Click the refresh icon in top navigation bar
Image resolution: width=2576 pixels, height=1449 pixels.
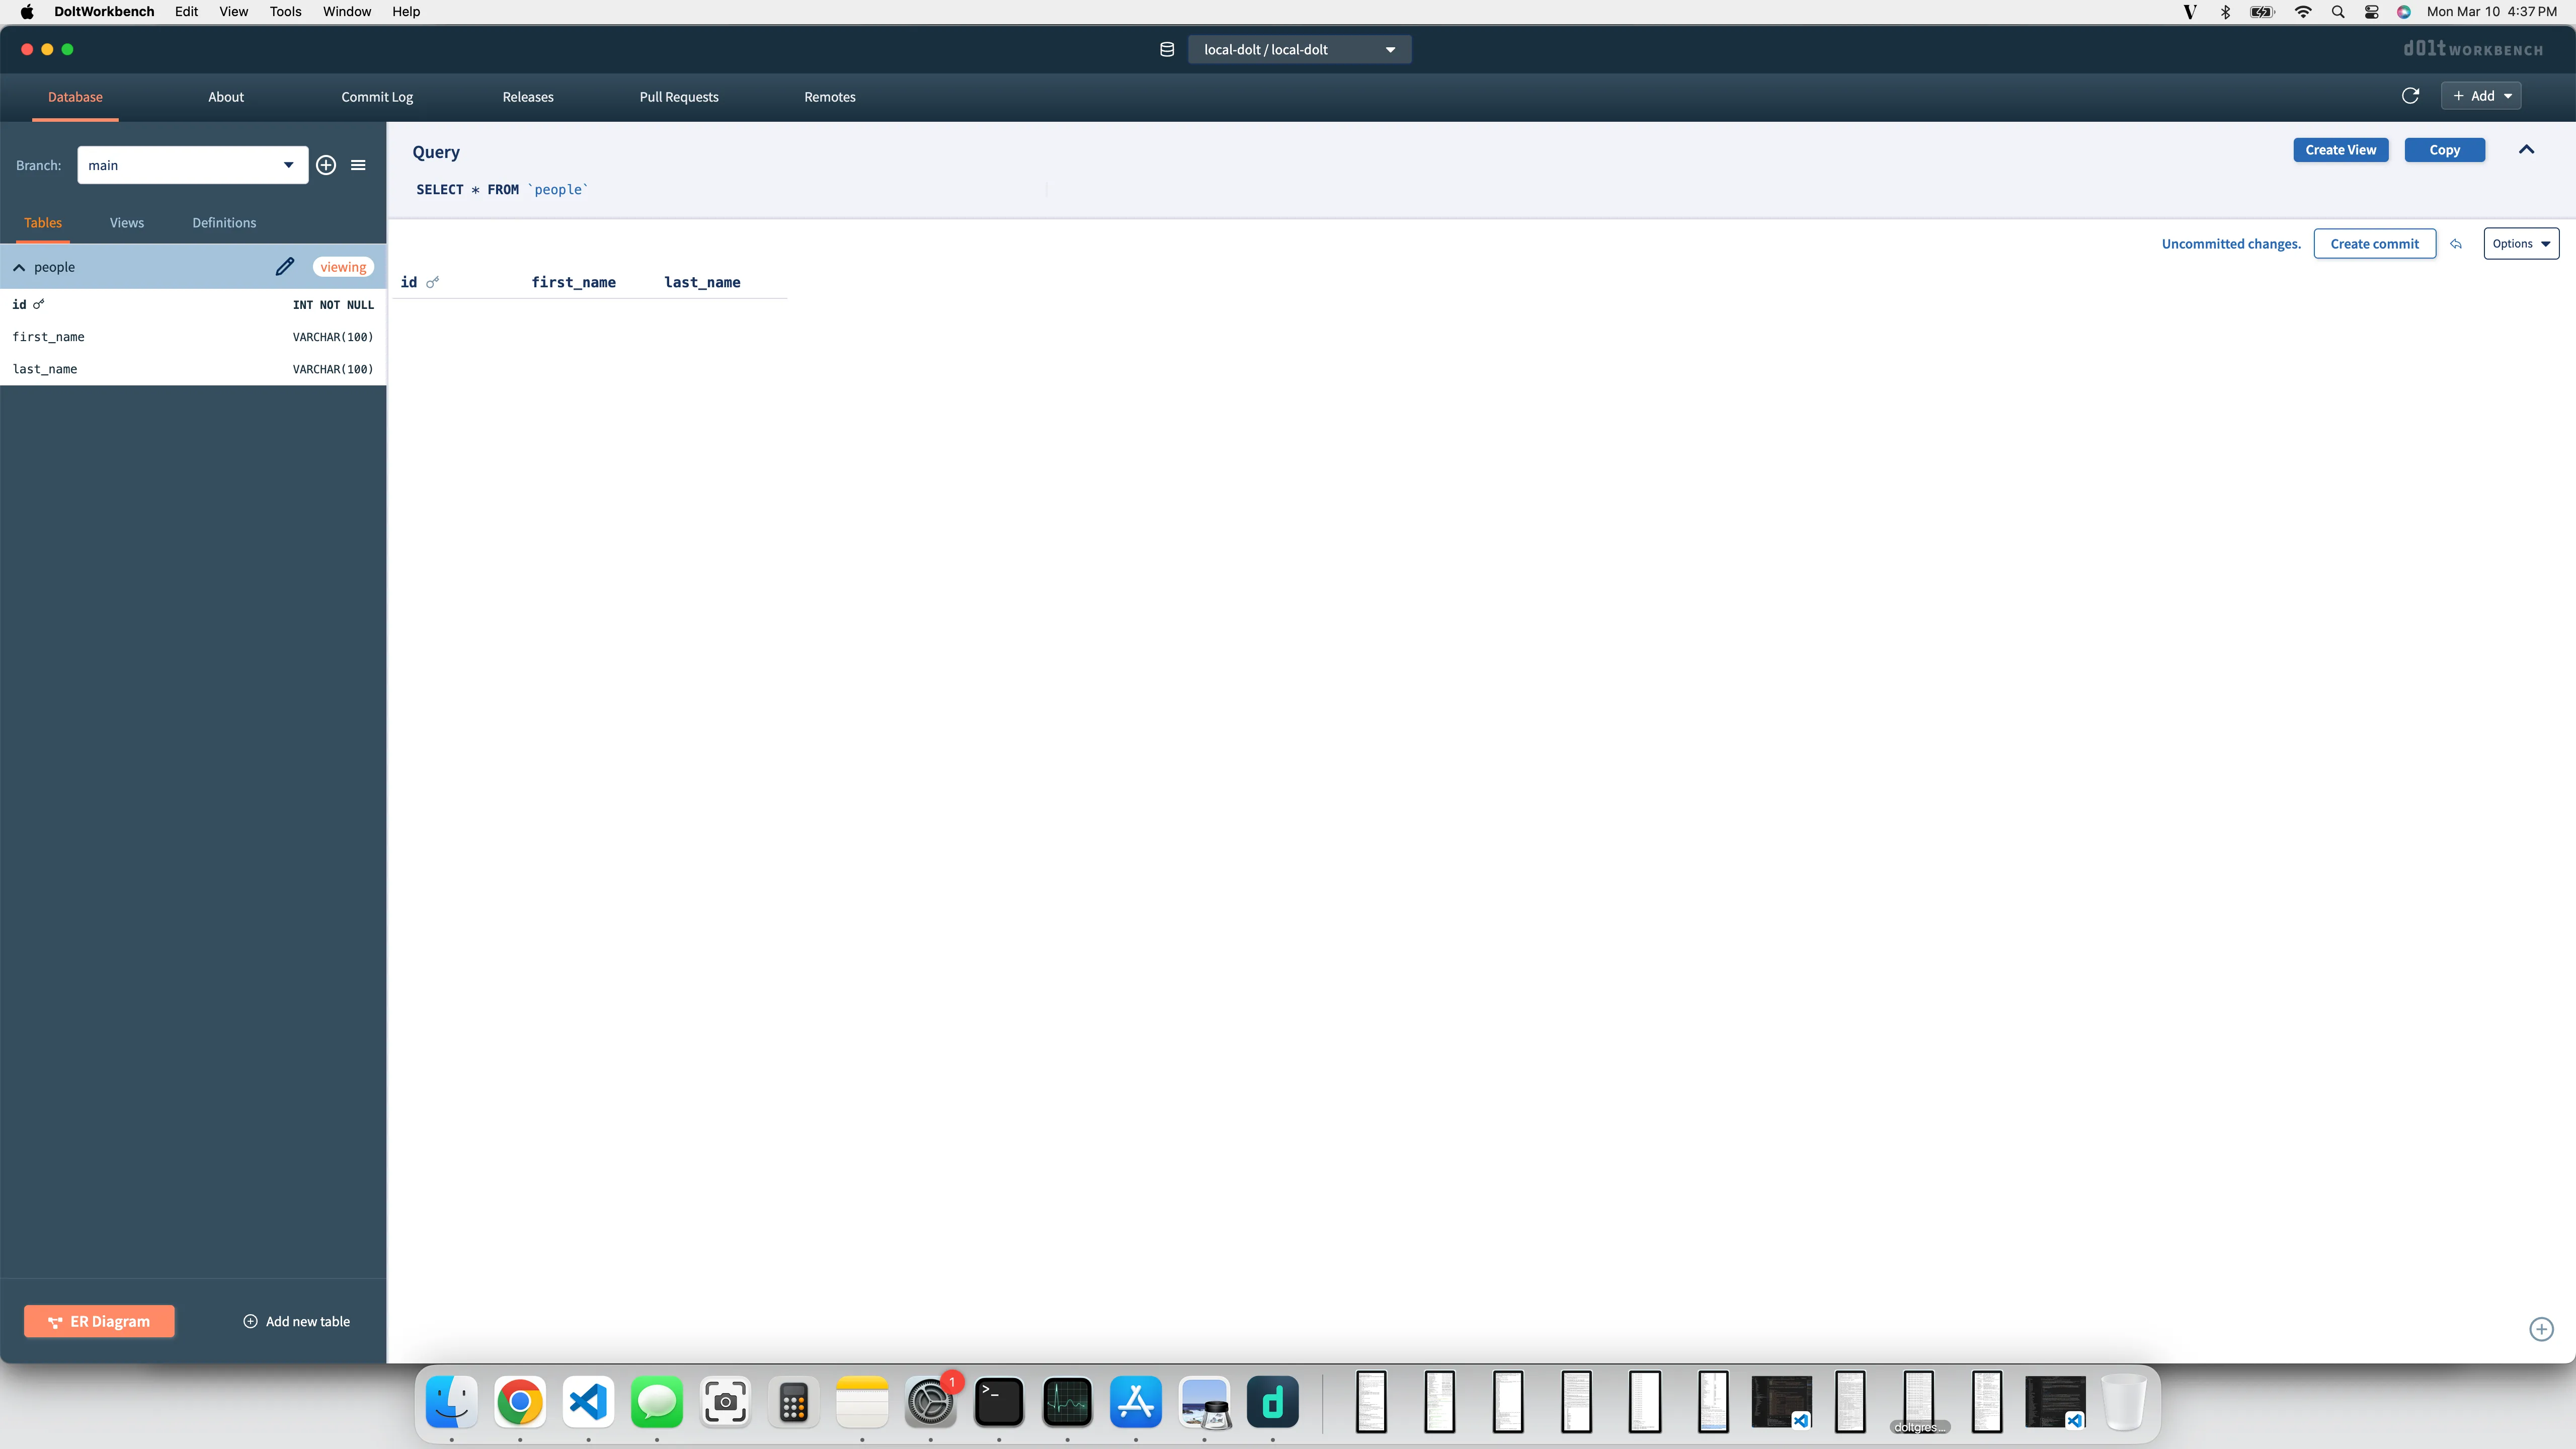(x=2410, y=96)
